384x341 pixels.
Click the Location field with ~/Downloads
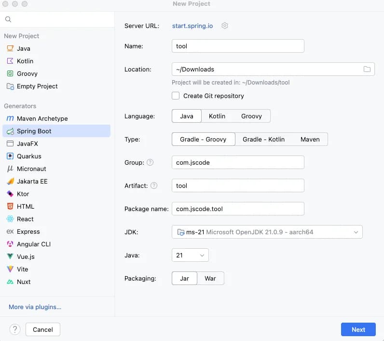pyautogui.click(x=273, y=69)
